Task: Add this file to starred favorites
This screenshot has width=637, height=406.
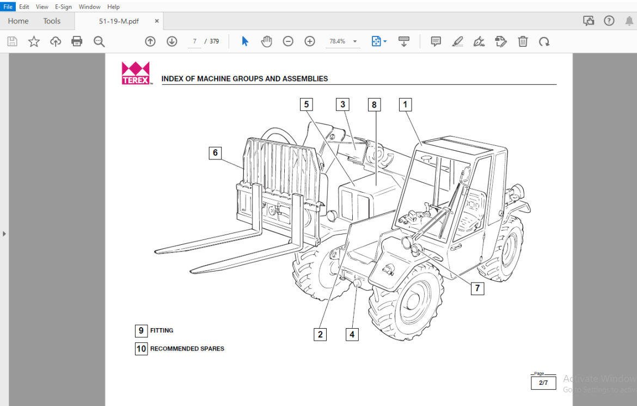Action: (34, 41)
